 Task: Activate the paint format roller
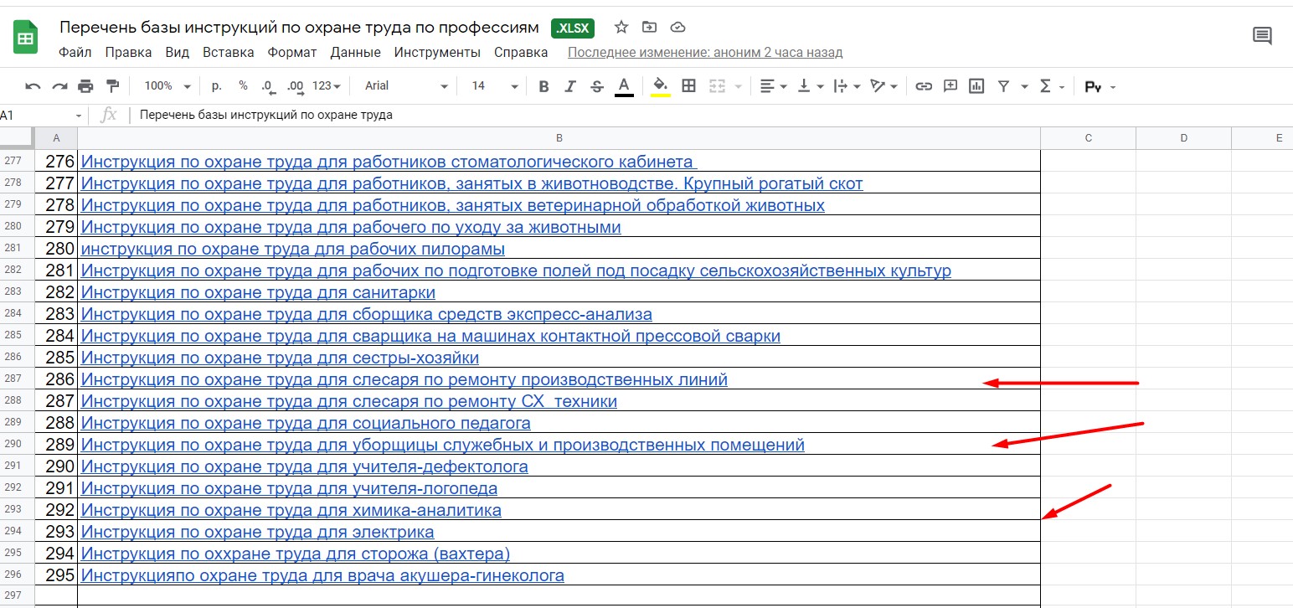(113, 86)
